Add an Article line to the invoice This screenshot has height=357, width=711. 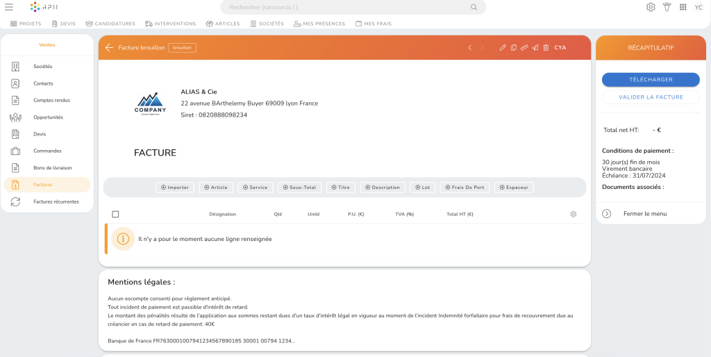point(216,188)
